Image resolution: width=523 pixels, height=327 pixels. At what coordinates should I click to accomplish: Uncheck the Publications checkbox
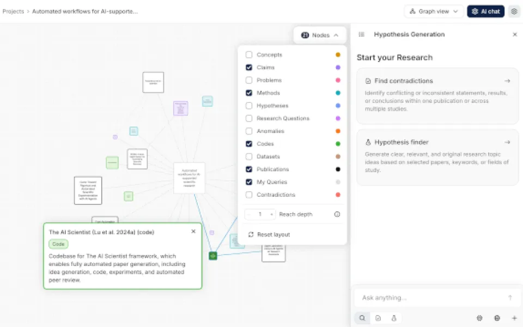click(x=249, y=169)
